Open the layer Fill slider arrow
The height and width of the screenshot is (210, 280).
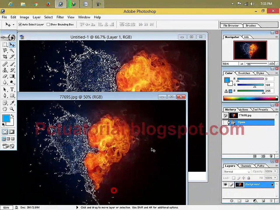click(275, 178)
